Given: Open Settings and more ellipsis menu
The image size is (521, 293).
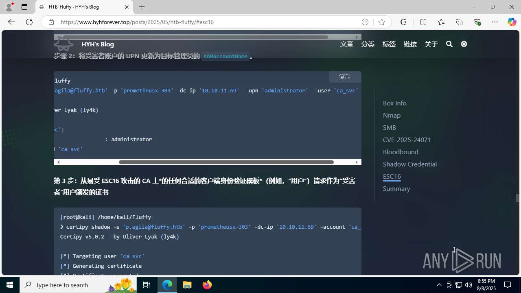Looking at the screenshot, I should pyautogui.click(x=495, y=22).
